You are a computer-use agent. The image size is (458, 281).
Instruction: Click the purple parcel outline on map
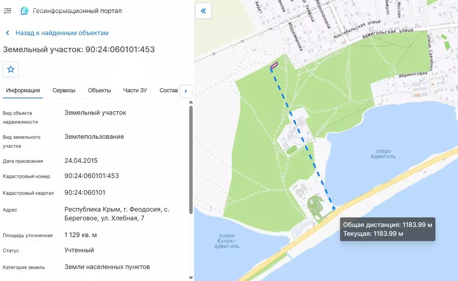coord(274,65)
